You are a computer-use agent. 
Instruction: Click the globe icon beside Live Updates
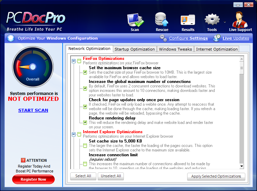(x=217, y=38)
